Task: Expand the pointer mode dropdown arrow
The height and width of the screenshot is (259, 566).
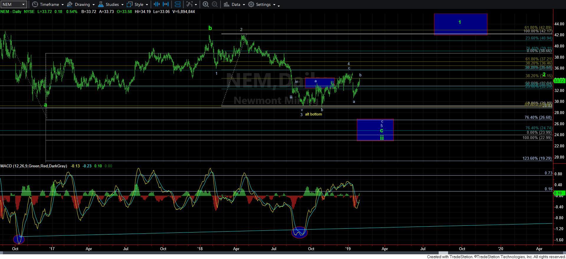Action: [x=196, y=5]
